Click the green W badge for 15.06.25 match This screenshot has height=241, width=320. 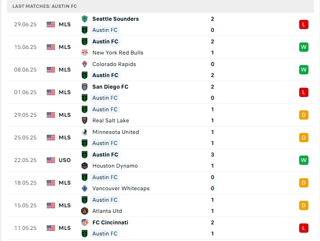[303, 47]
